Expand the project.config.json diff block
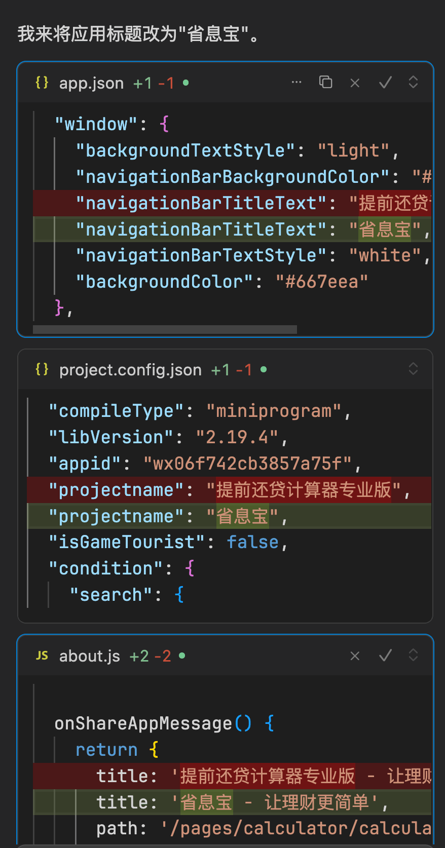Viewport: 445px width, 848px height. point(413,369)
